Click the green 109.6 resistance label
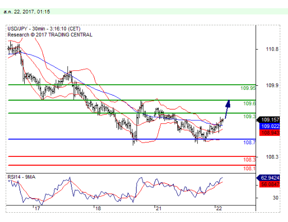The width and height of the screenshot is (288, 222). (249, 103)
